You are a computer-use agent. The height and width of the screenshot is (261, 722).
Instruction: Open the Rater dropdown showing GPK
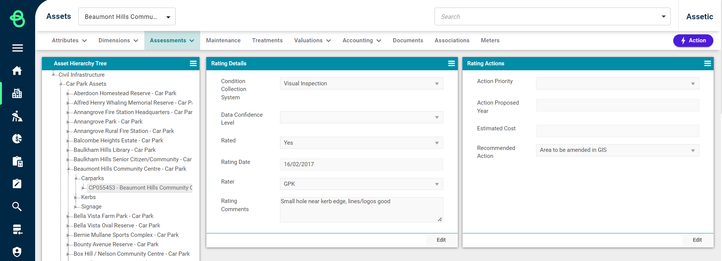tap(361, 184)
